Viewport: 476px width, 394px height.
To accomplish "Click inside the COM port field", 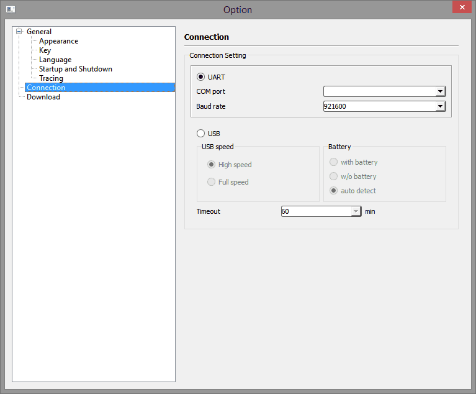I will coord(379,91).
